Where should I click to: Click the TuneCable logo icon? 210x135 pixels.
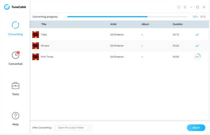click(x=7, y=7)
